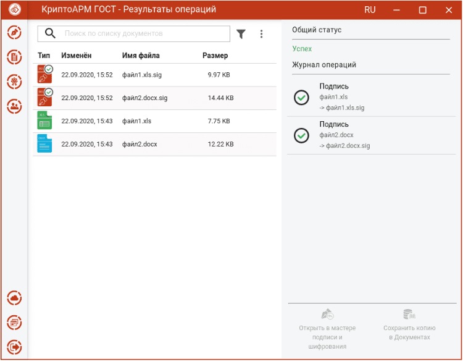Screen dimensions: 463x361
Task: Open the signing and encryption sidebar icon
Action: click(x=14, y=33)
